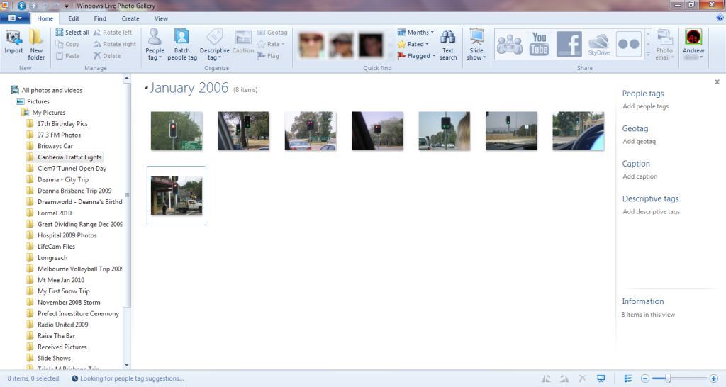Select the third, dark face in Quick find
The height and width of the screenshot is (387, 726).
tap(372, 45)
